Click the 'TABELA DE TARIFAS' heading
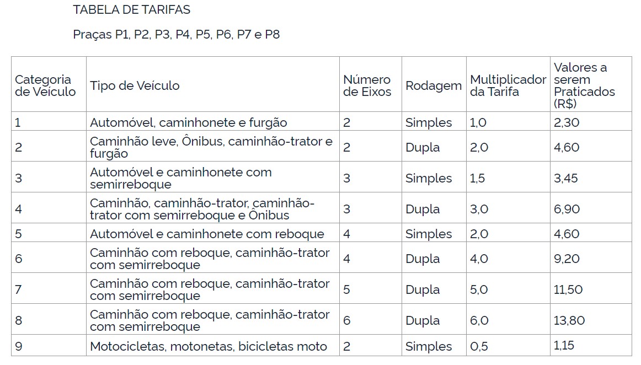This screenshot has height=365, width=641. (x=131, y=10)
